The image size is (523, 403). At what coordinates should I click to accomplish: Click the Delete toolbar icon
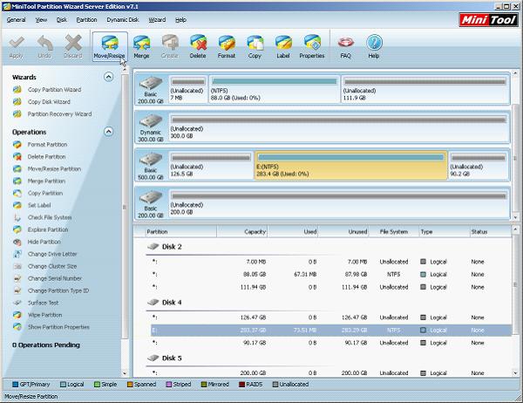(x=198, y=43)
